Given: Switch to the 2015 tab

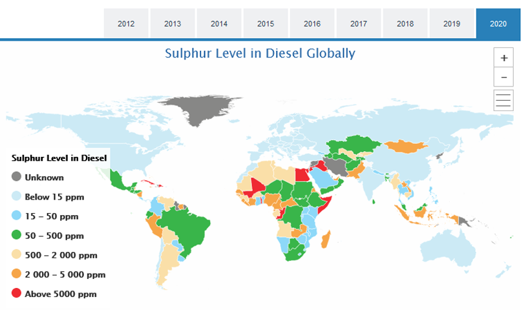Looking at the screenshot, I should pyautogui.click(x=266, y=23).
